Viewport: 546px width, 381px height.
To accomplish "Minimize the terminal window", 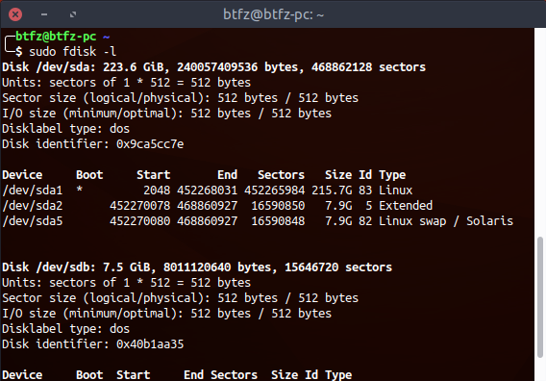I will coord(44,14).
